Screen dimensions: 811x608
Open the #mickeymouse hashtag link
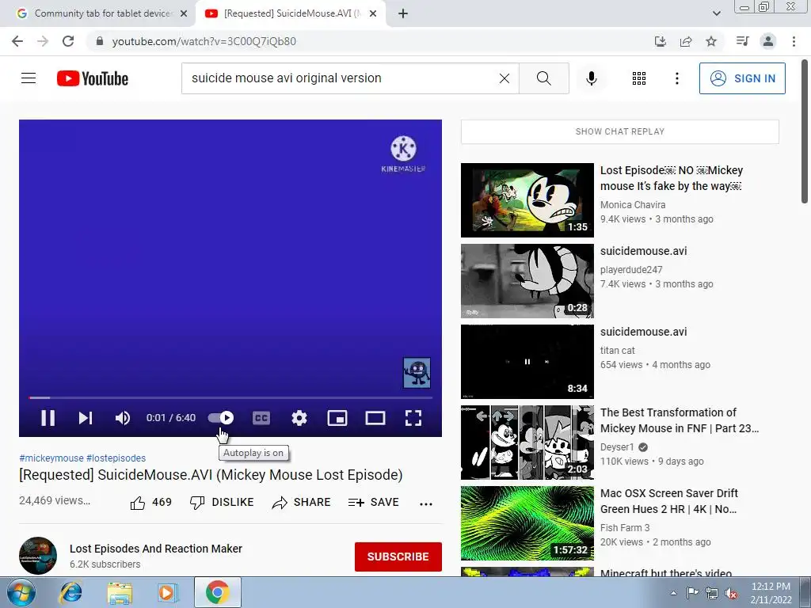point(51,458)
